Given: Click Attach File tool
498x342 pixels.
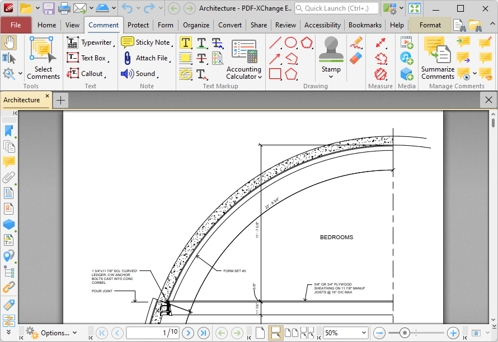Looking at the screenshot, I should (x=146, y=58).
